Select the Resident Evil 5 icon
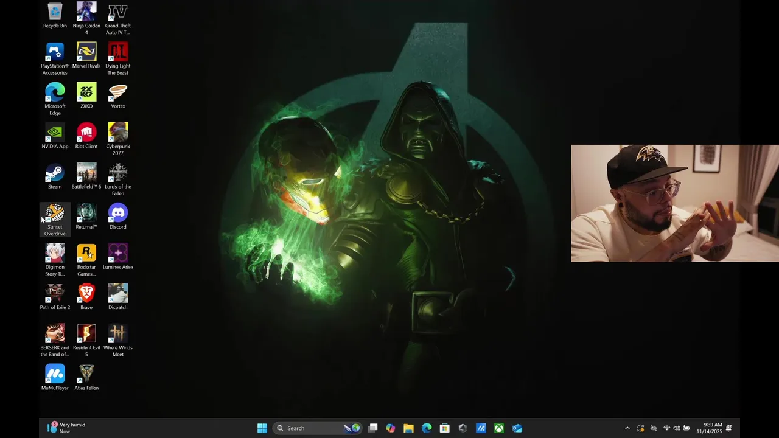779x438 pixels. 86,340
